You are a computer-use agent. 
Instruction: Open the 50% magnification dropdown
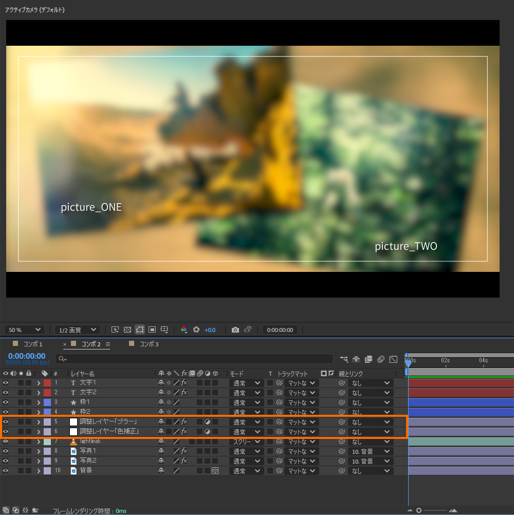24,329
